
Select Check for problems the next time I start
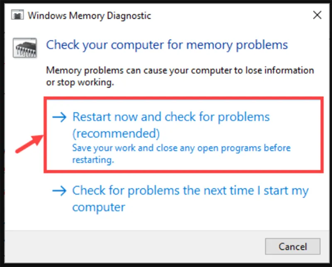click(190, 191)
